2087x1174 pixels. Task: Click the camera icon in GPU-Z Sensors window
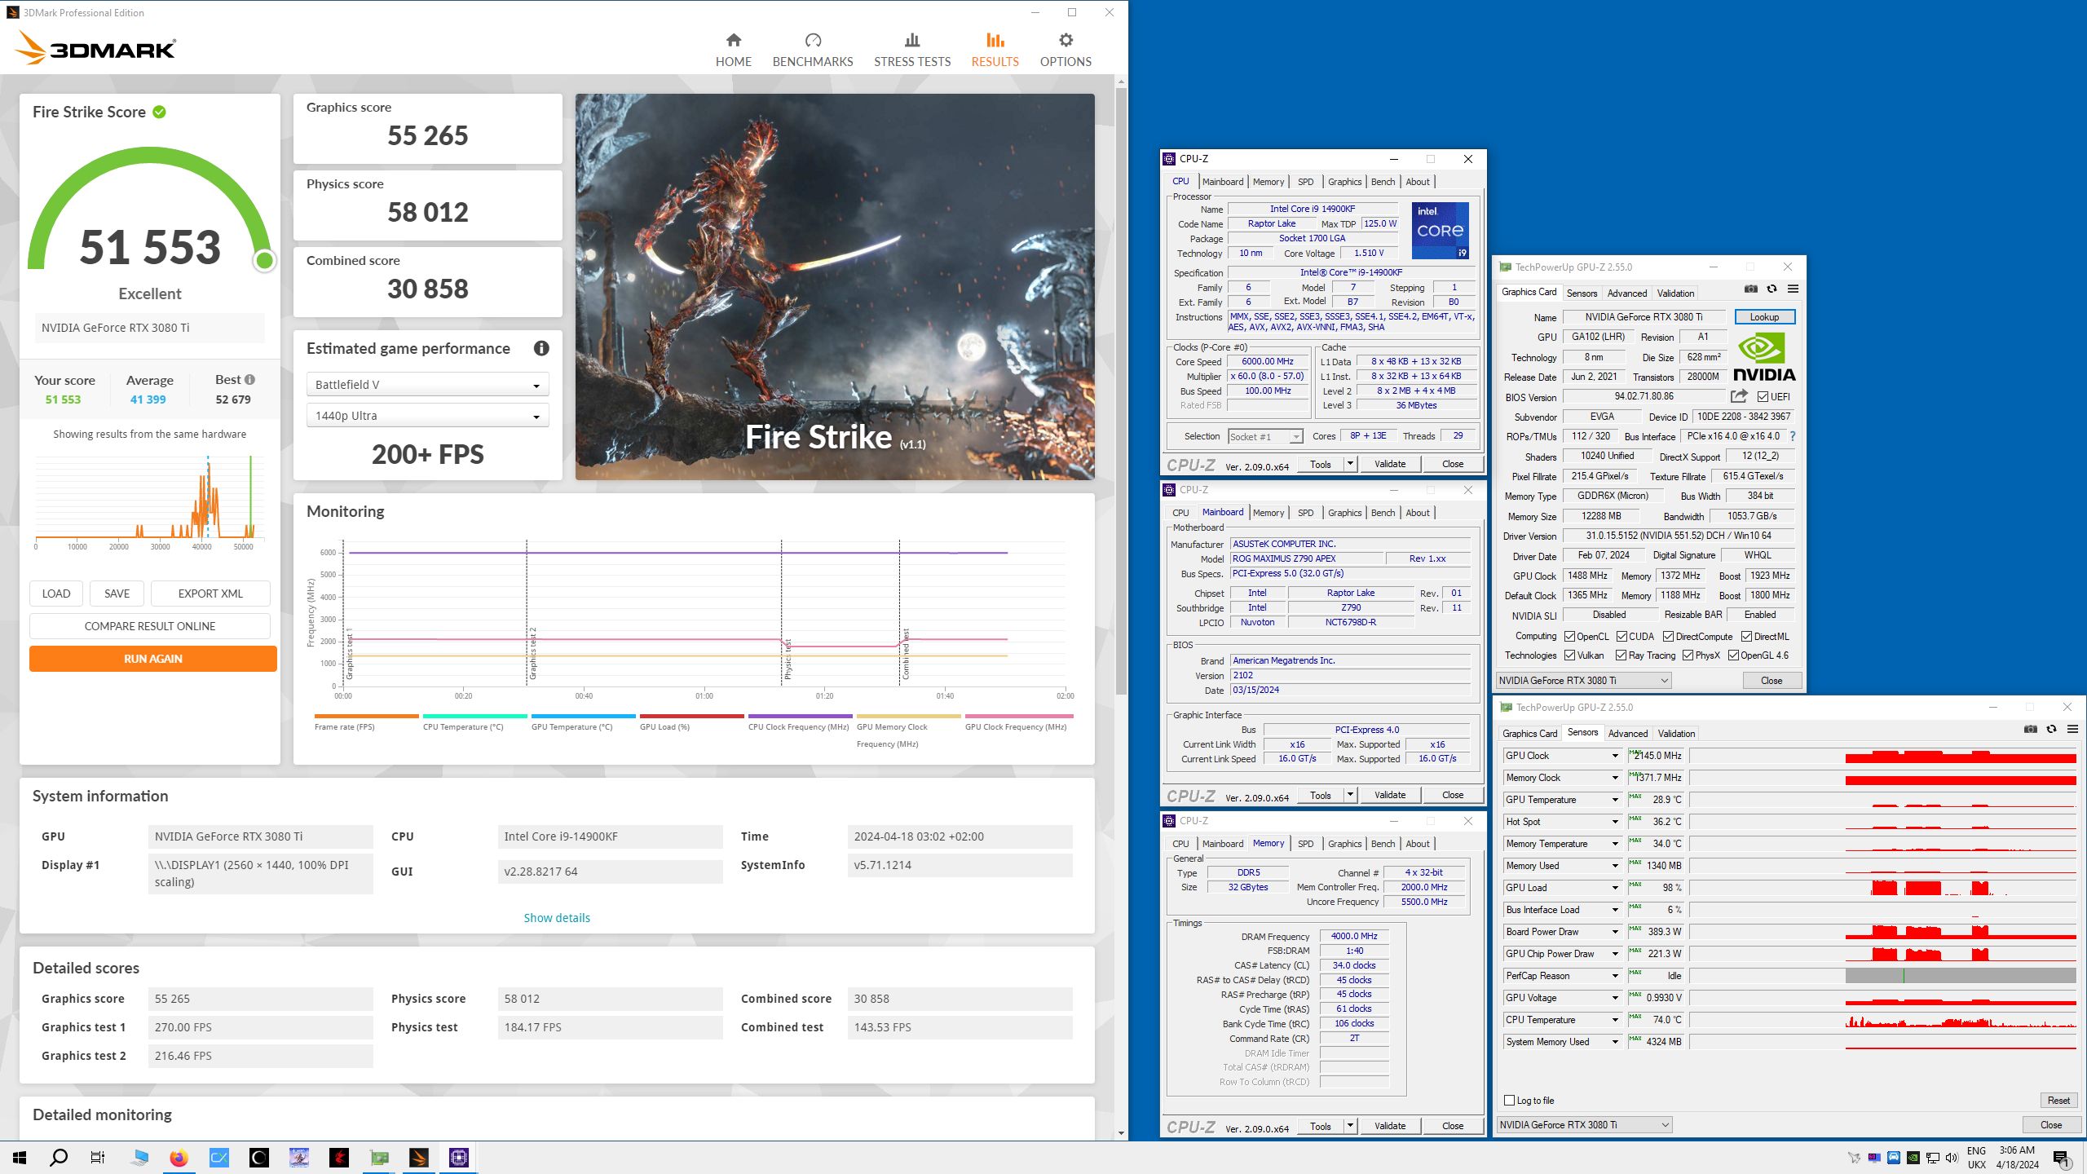(2030, 729)
